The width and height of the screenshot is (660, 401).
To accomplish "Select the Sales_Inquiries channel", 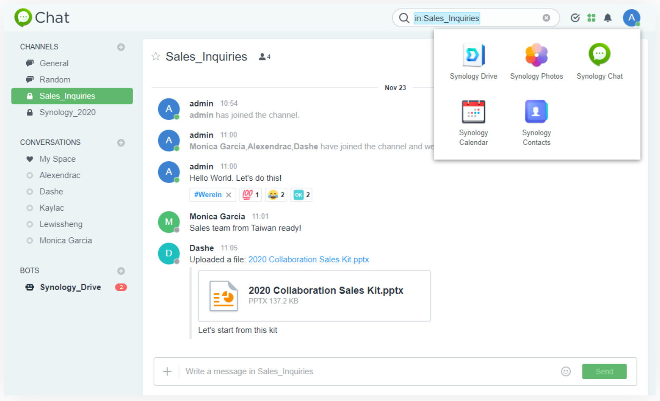I will 72,96.
